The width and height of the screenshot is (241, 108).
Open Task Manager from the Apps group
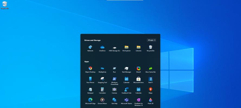coord(127,70)
